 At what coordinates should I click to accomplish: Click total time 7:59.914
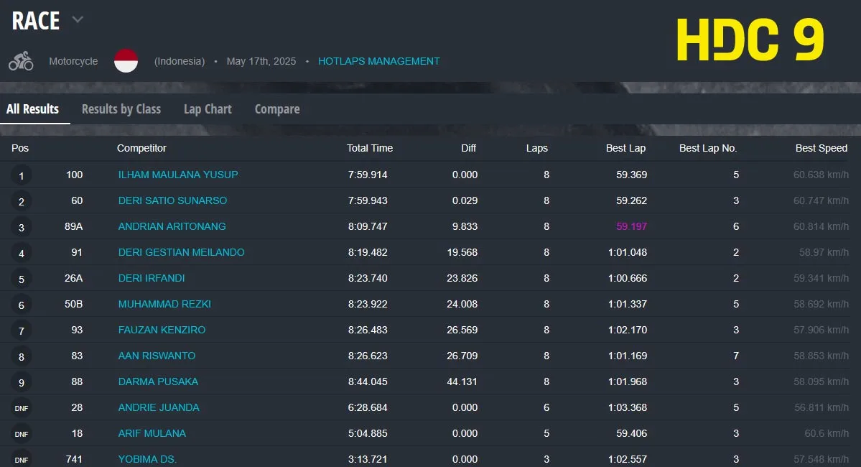click(368, 175)
